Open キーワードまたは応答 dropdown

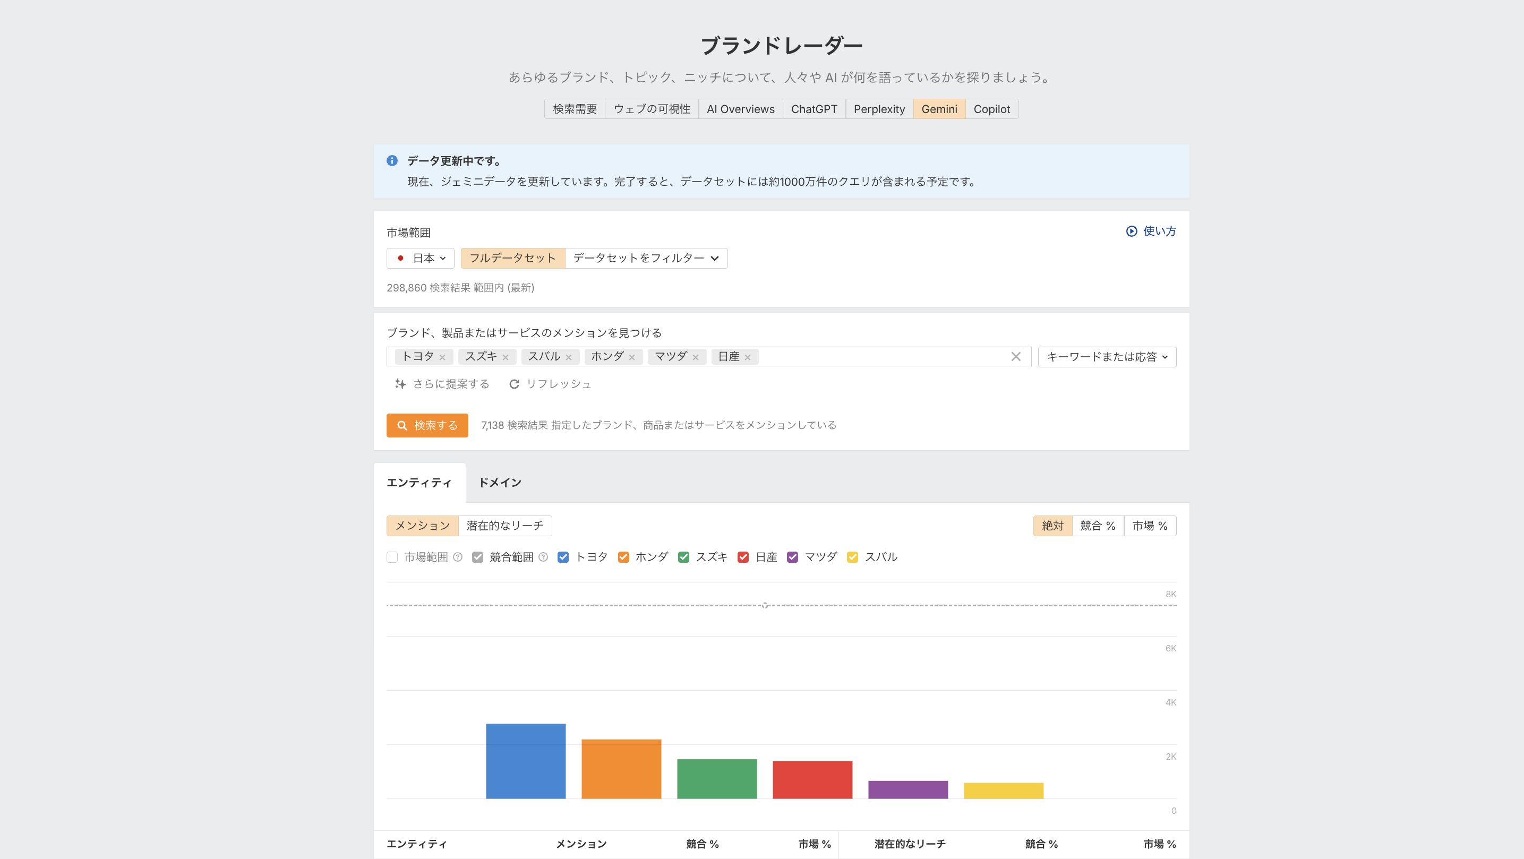pos(1106,357)
